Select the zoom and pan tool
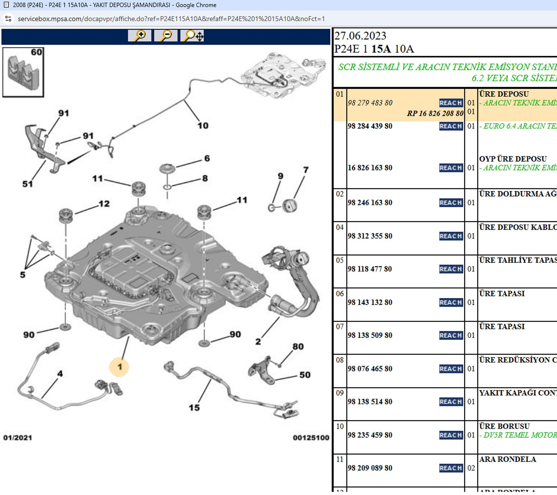The image size is (557, 495). click(x=192, y=35)
